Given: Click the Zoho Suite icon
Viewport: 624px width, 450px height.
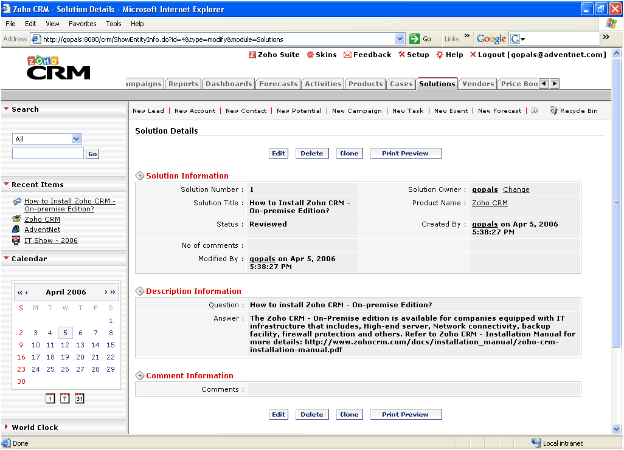Looking at the screenshot, I should pos(252,55).
